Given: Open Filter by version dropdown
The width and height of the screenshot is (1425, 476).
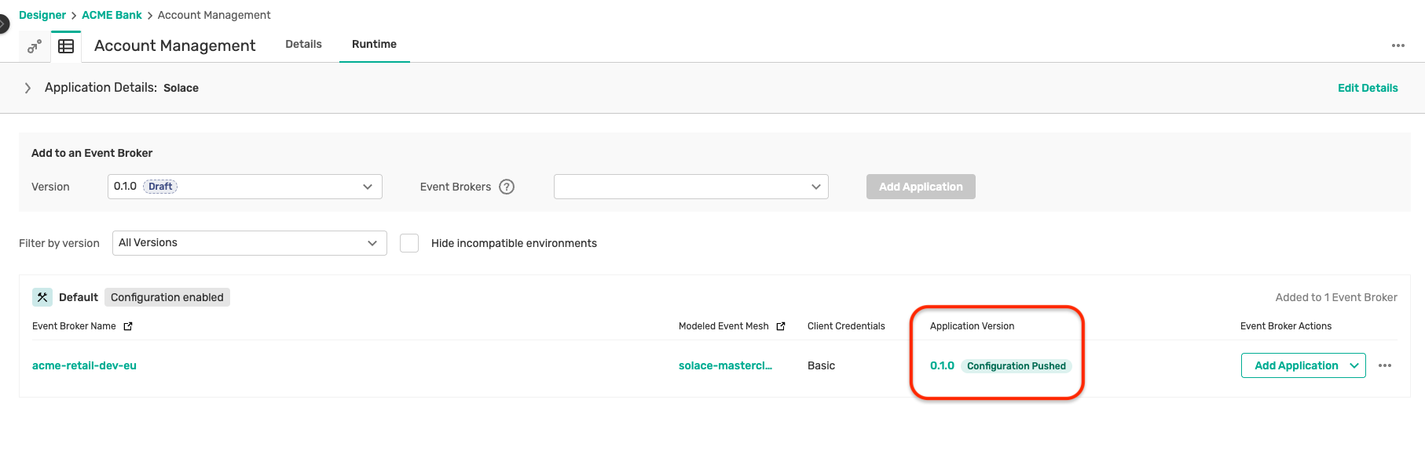Looking at the screenshot, I should pyautogui.click(x=249, y=243).
